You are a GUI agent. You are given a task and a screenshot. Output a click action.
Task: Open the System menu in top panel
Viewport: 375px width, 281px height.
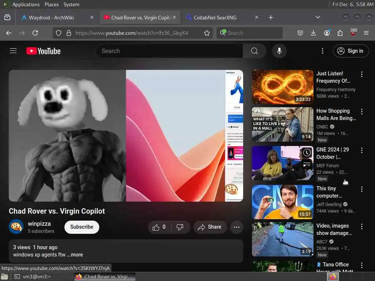(71, 4)
